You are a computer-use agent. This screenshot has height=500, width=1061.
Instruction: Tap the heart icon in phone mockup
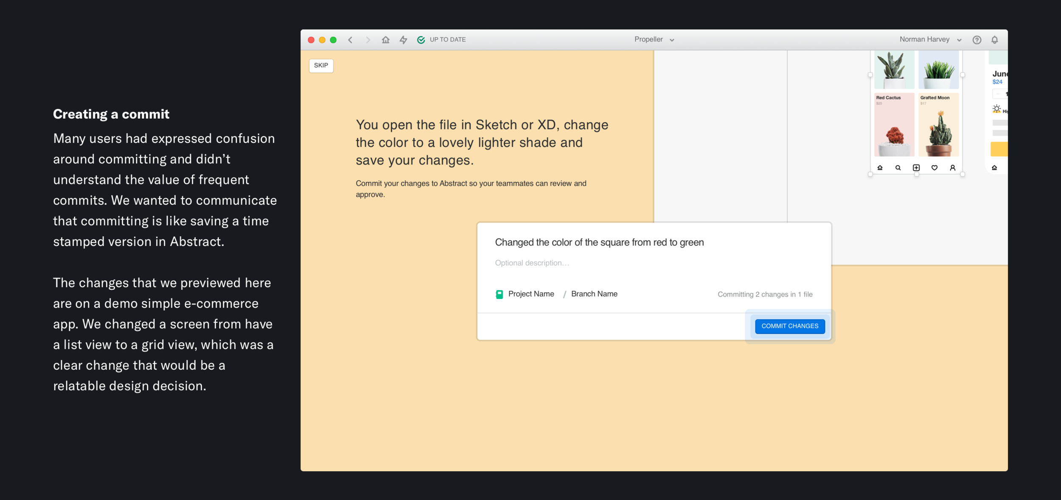point(935,168)
